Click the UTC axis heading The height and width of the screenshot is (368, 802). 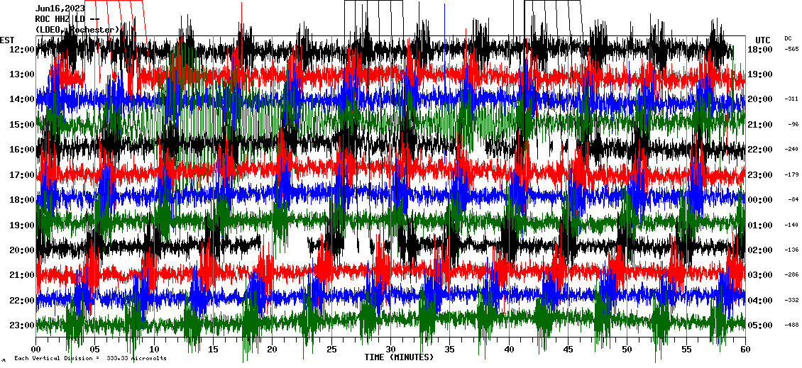pyautogui.click(x=762, y=40)
